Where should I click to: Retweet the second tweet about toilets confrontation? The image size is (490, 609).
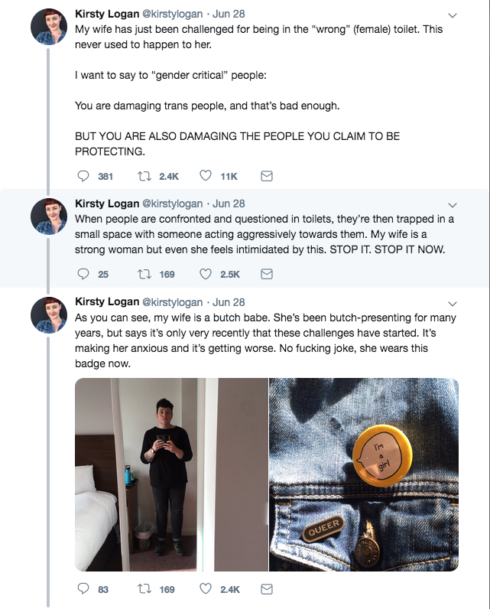tap(141, 274)
